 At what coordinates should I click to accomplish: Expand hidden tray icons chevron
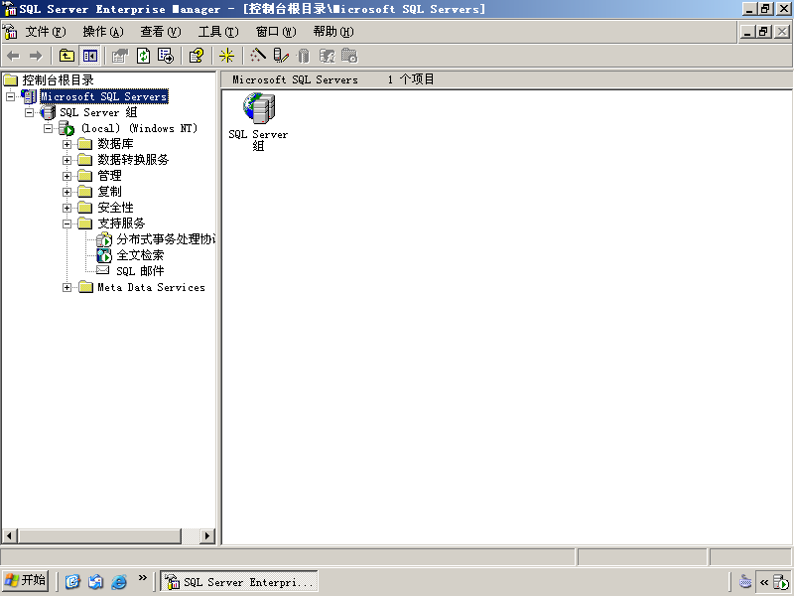[764, 582]
